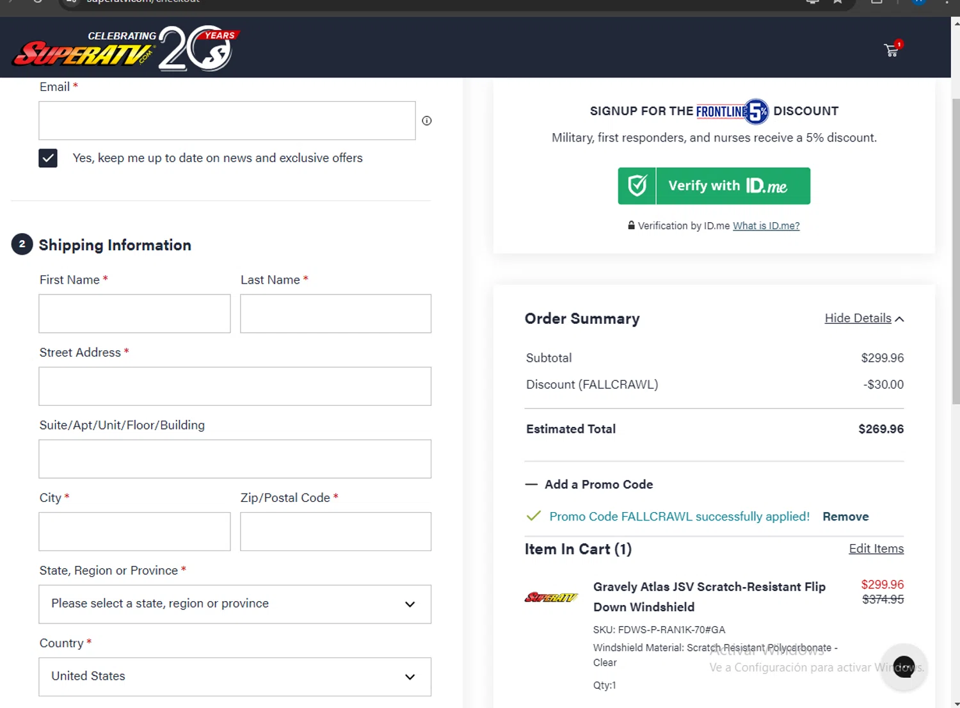Click the Discount (FALLCRAWL) label
The image size is (960, 708).
(x=592, y=385)
